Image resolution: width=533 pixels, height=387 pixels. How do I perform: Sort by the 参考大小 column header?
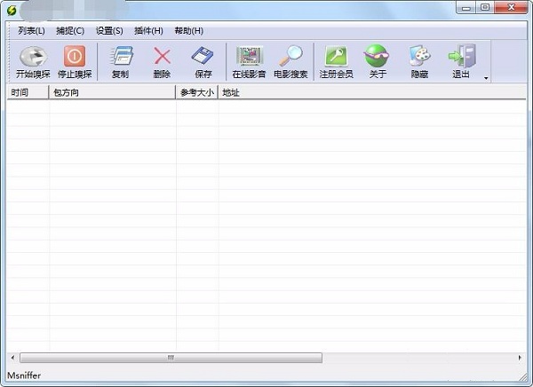(196, 92)
